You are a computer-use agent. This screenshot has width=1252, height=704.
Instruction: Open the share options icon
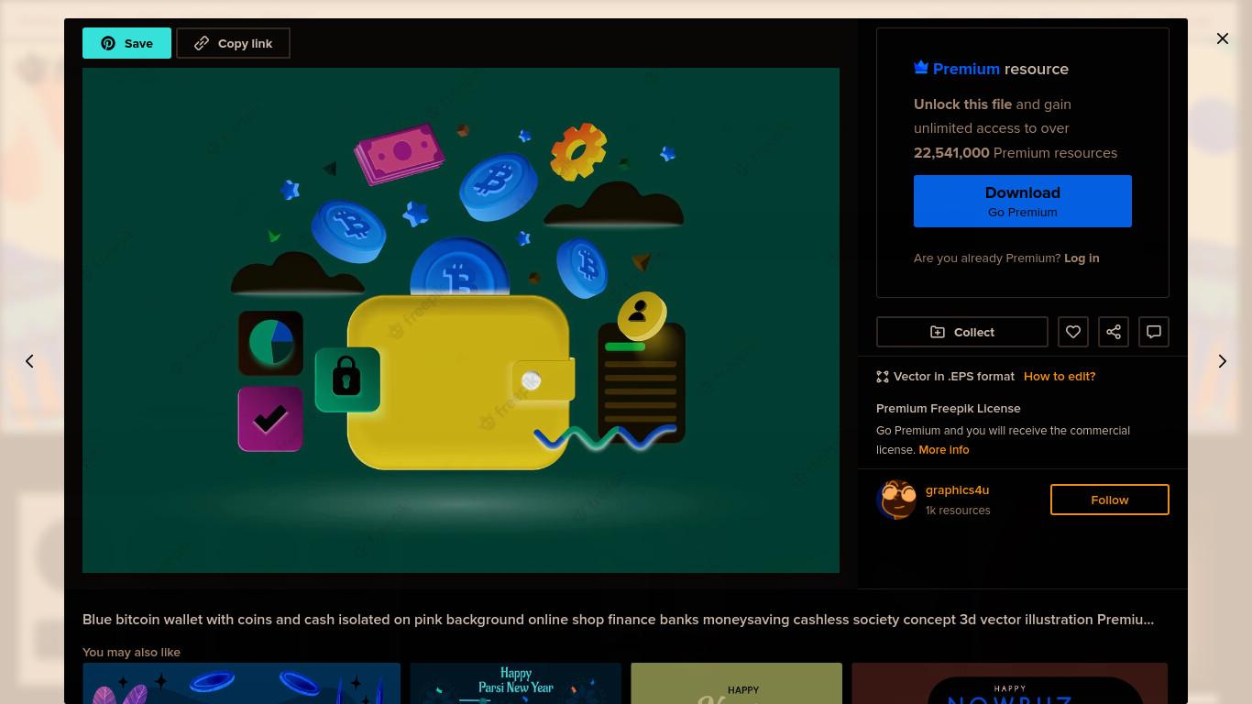coord(1114,332)
